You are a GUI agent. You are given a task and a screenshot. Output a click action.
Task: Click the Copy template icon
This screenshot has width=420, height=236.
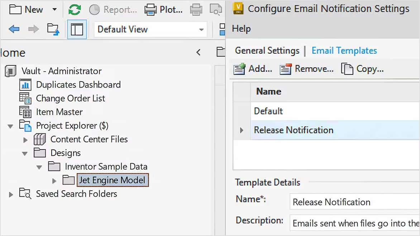pyautogui.click(x=347, y=69)
